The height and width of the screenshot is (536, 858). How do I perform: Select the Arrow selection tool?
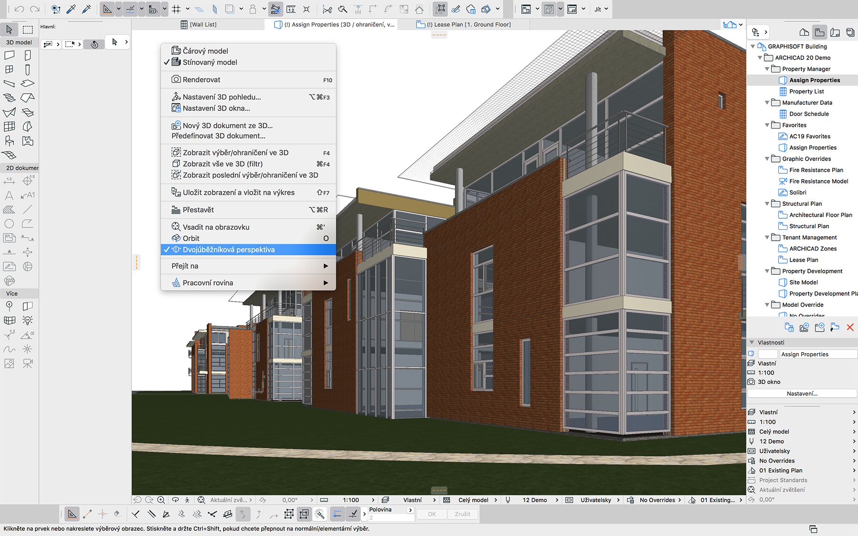tap(9, 30)
